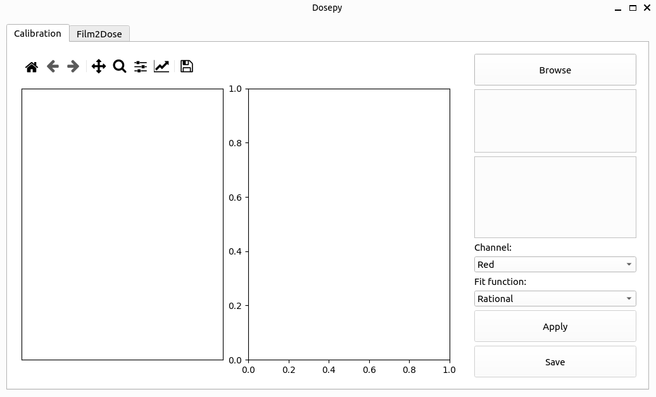656x397 pixels.
Task: Maximize the Dosepy window
Action: [x=633, y=8]
